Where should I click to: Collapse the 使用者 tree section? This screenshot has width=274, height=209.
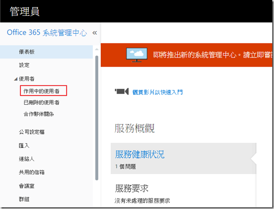pos(16,79)
